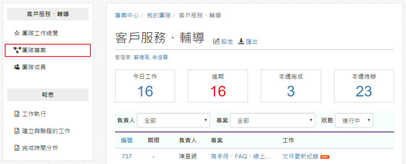
Task: Sort by the 編號 column header
Action: [x=127, y=140]
